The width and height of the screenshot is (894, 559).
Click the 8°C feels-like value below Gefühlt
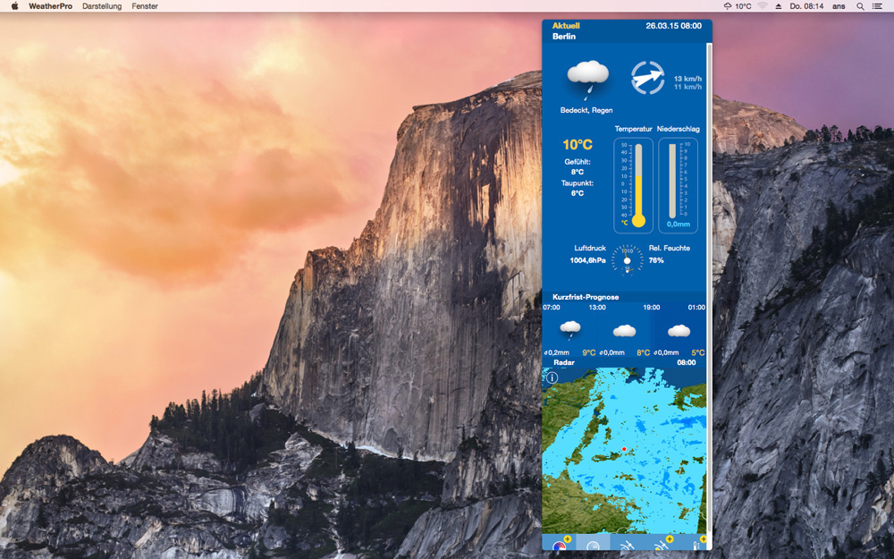click(578, 172)
